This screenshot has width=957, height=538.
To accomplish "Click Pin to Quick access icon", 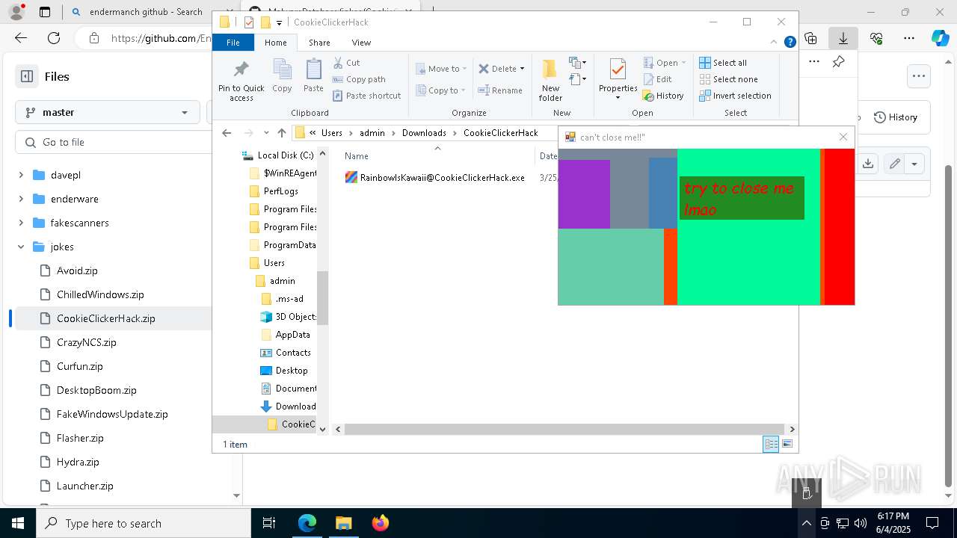I will [x=241, y=69].
